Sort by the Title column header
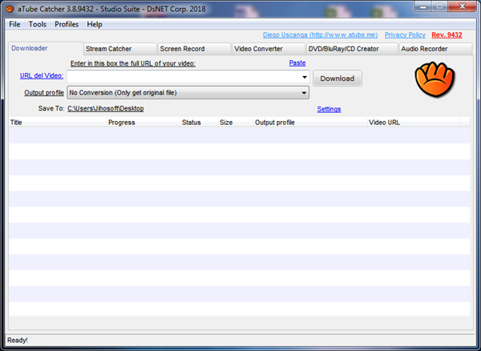 [58, 123]
